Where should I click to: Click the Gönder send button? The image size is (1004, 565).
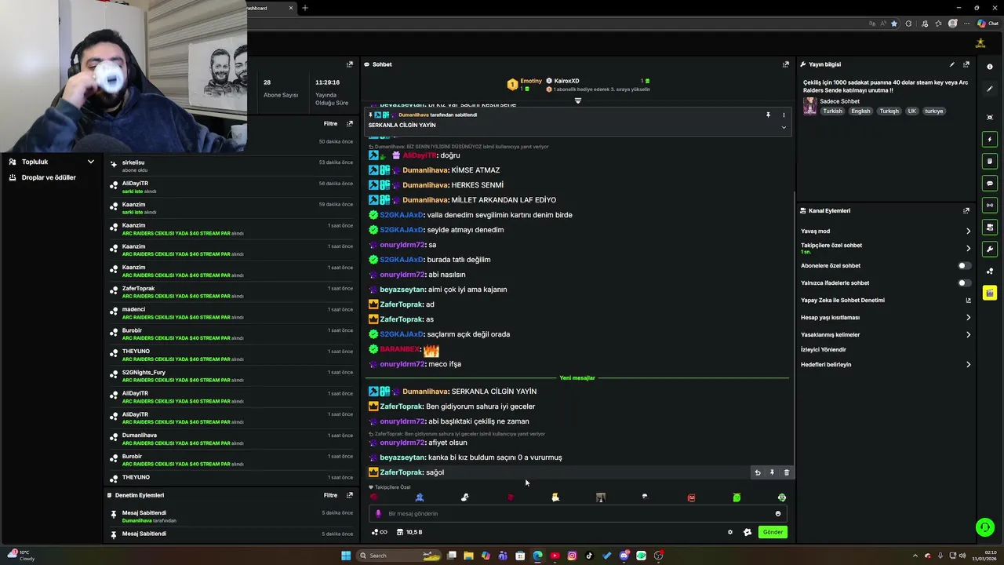tap(773, 532)
